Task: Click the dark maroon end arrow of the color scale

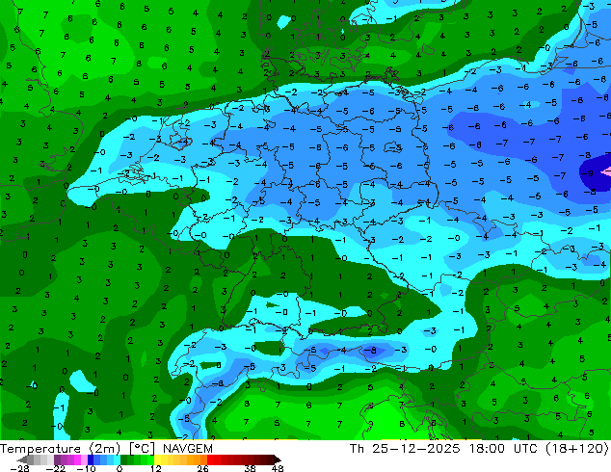Action: tap(278, 459)
